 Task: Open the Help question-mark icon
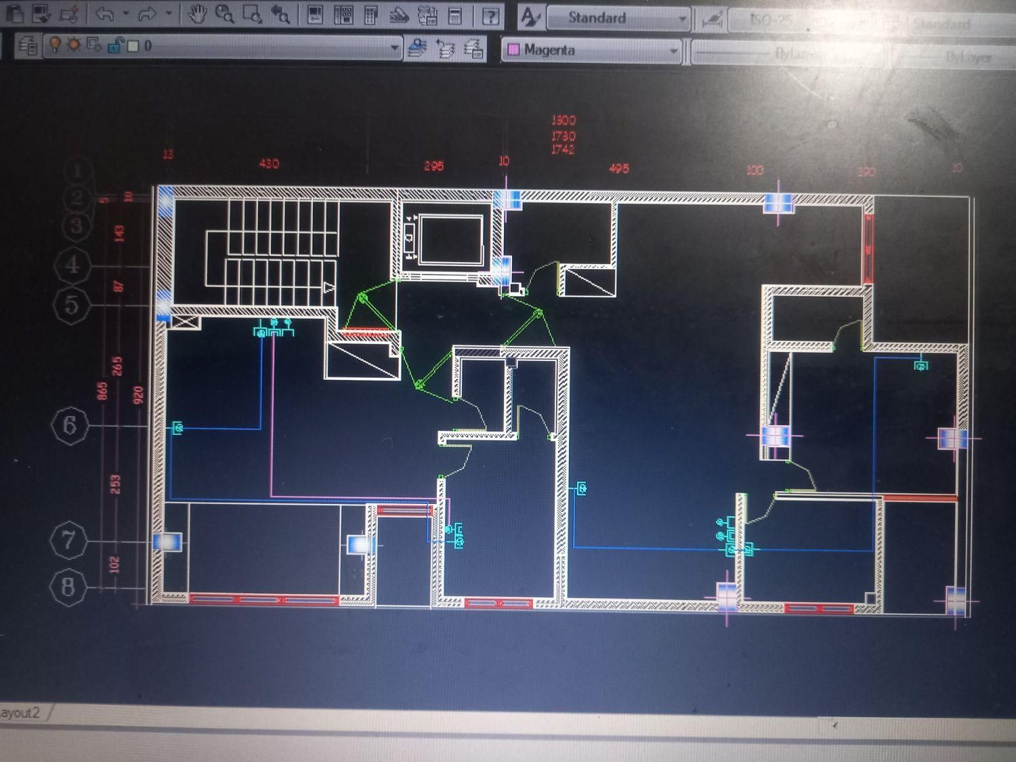tap(490, 16)
